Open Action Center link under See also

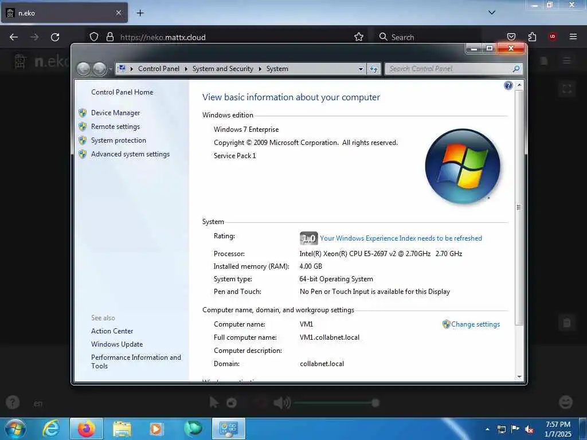[x=112, y=331]
